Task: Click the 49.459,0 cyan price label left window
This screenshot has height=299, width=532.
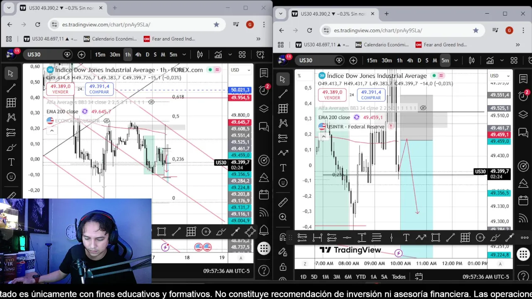Action: pos(240,155)
